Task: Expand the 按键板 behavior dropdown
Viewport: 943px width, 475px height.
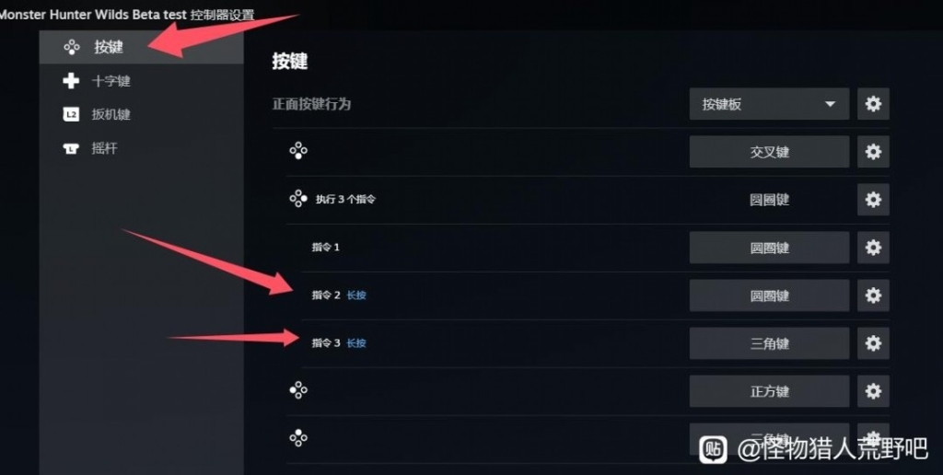Action: [769, 103]
